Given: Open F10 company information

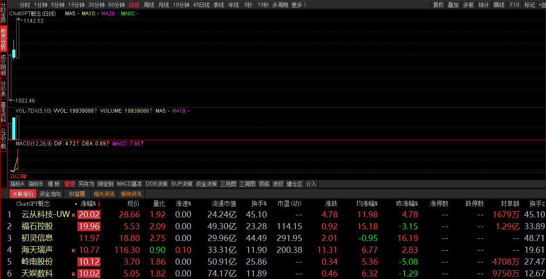Looking at the screenshot, I should [x=515, y=5].
